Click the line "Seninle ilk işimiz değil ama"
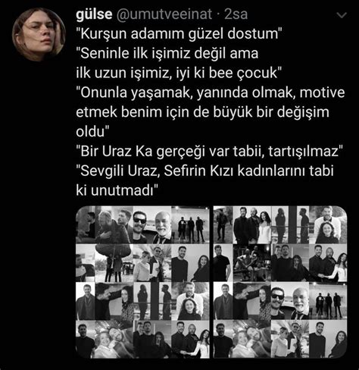 coord(167,53)
